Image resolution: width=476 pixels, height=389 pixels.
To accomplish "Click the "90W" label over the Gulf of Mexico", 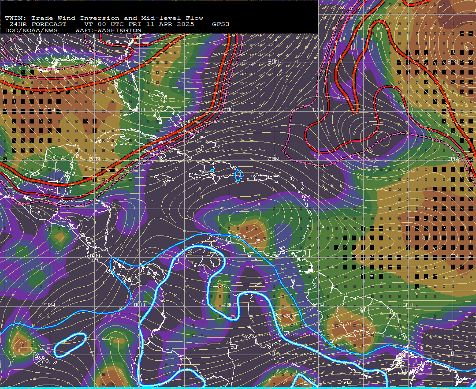I will tap(49, 110).
